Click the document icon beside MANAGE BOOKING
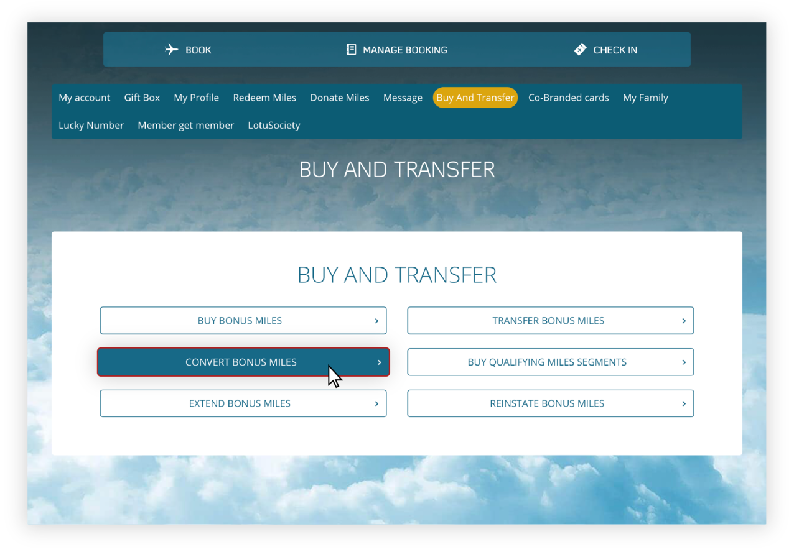 coord(351,48)
